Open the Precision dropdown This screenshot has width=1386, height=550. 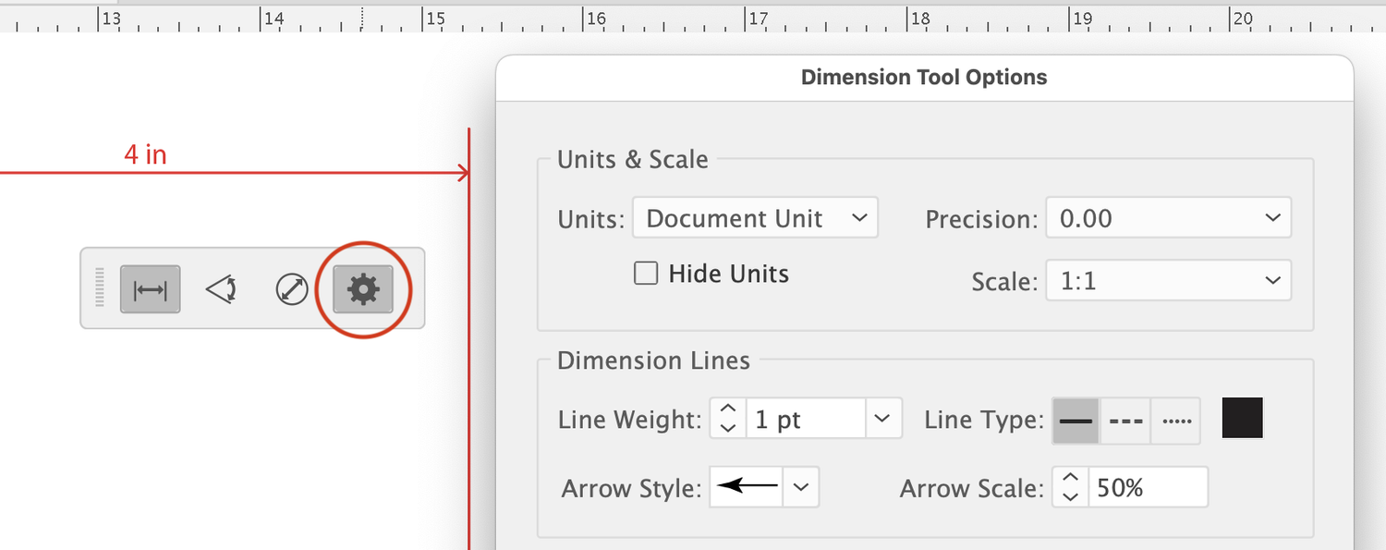pos(1168,218)
